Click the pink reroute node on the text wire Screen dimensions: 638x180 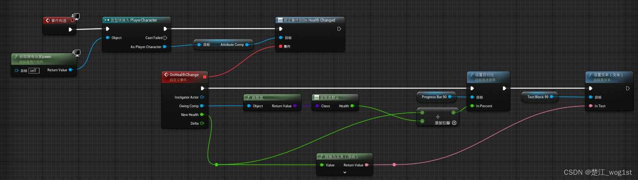coord(394,164)
